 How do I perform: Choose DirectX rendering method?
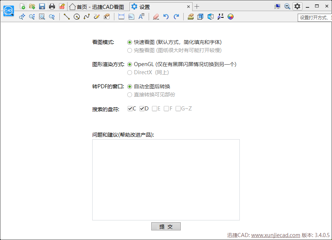pos(129,72)
